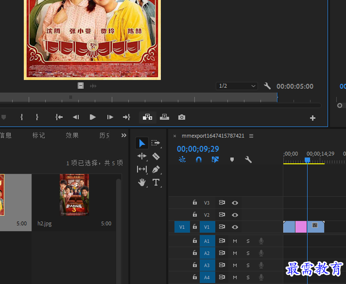Open the sequence panel menu
Viewport: 346px width, 284px height.
(251, 136)
